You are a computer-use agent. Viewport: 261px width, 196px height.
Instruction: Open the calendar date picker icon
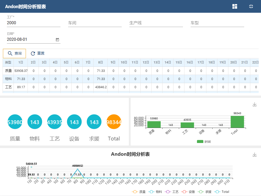[x=57, y=40]
